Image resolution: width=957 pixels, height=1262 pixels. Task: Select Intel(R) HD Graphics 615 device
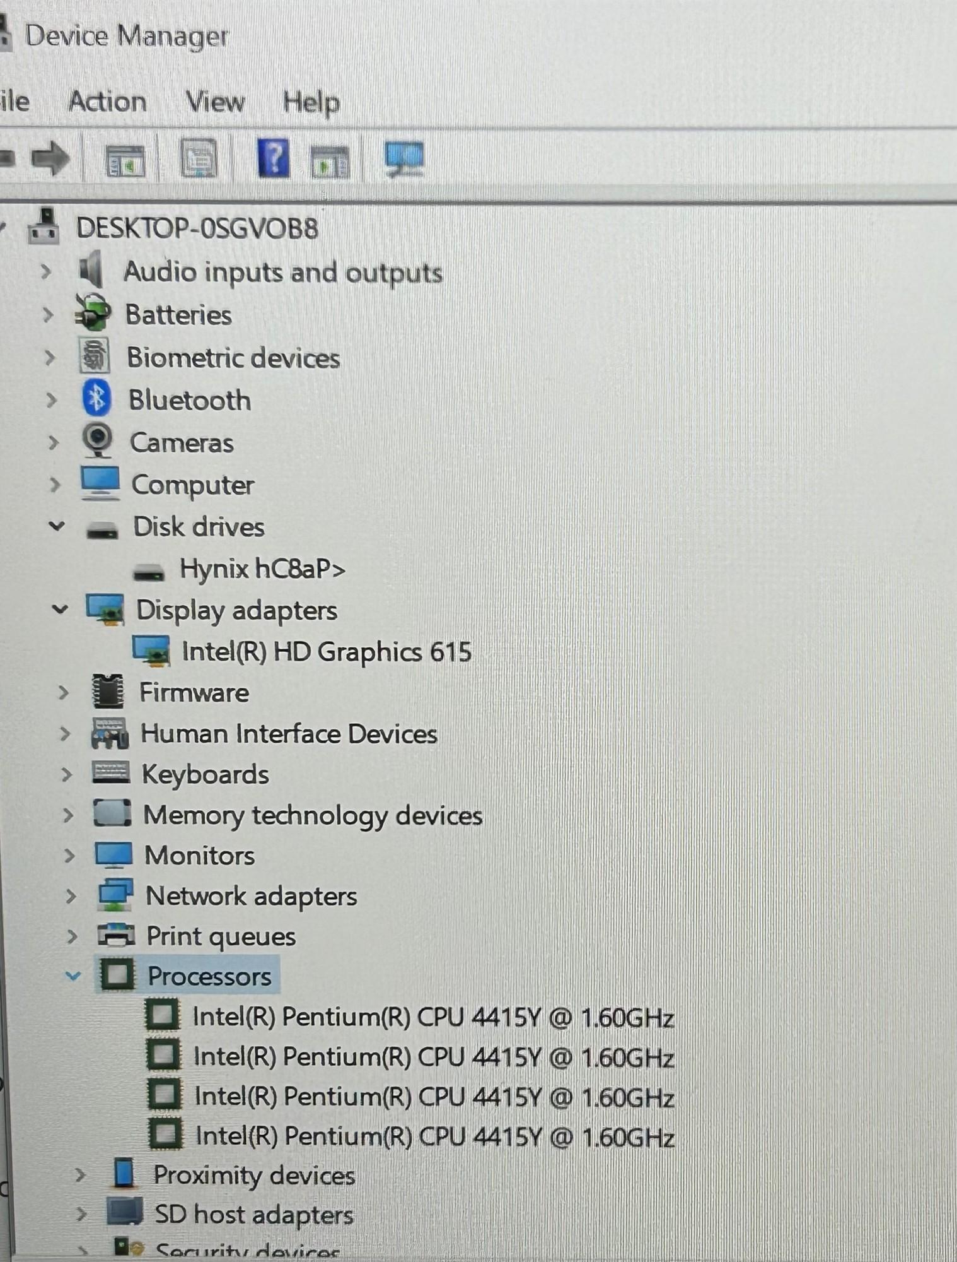point(326,652)
